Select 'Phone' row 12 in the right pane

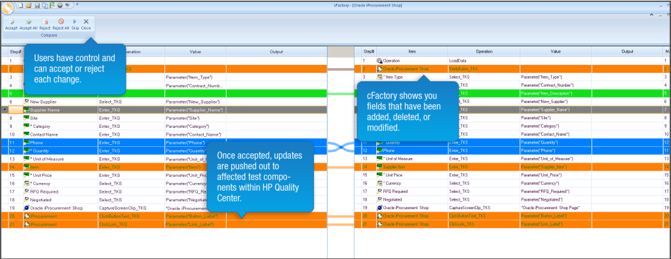512,150
